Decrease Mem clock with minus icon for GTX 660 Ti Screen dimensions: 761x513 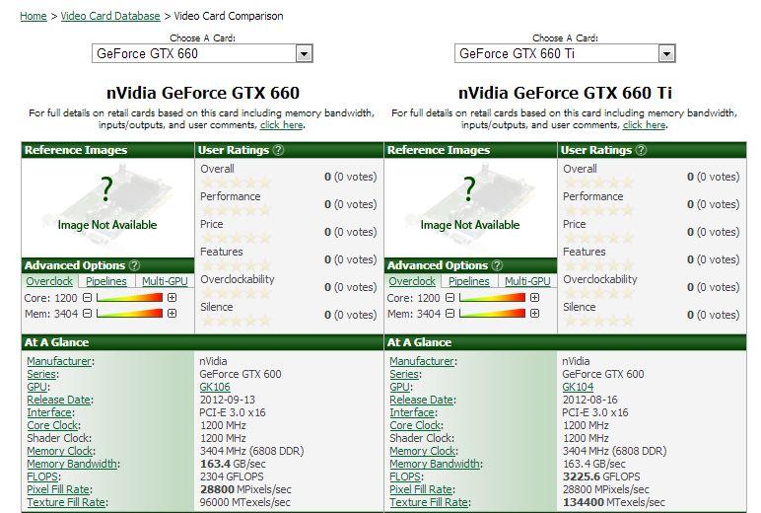(x=450, y=314)
